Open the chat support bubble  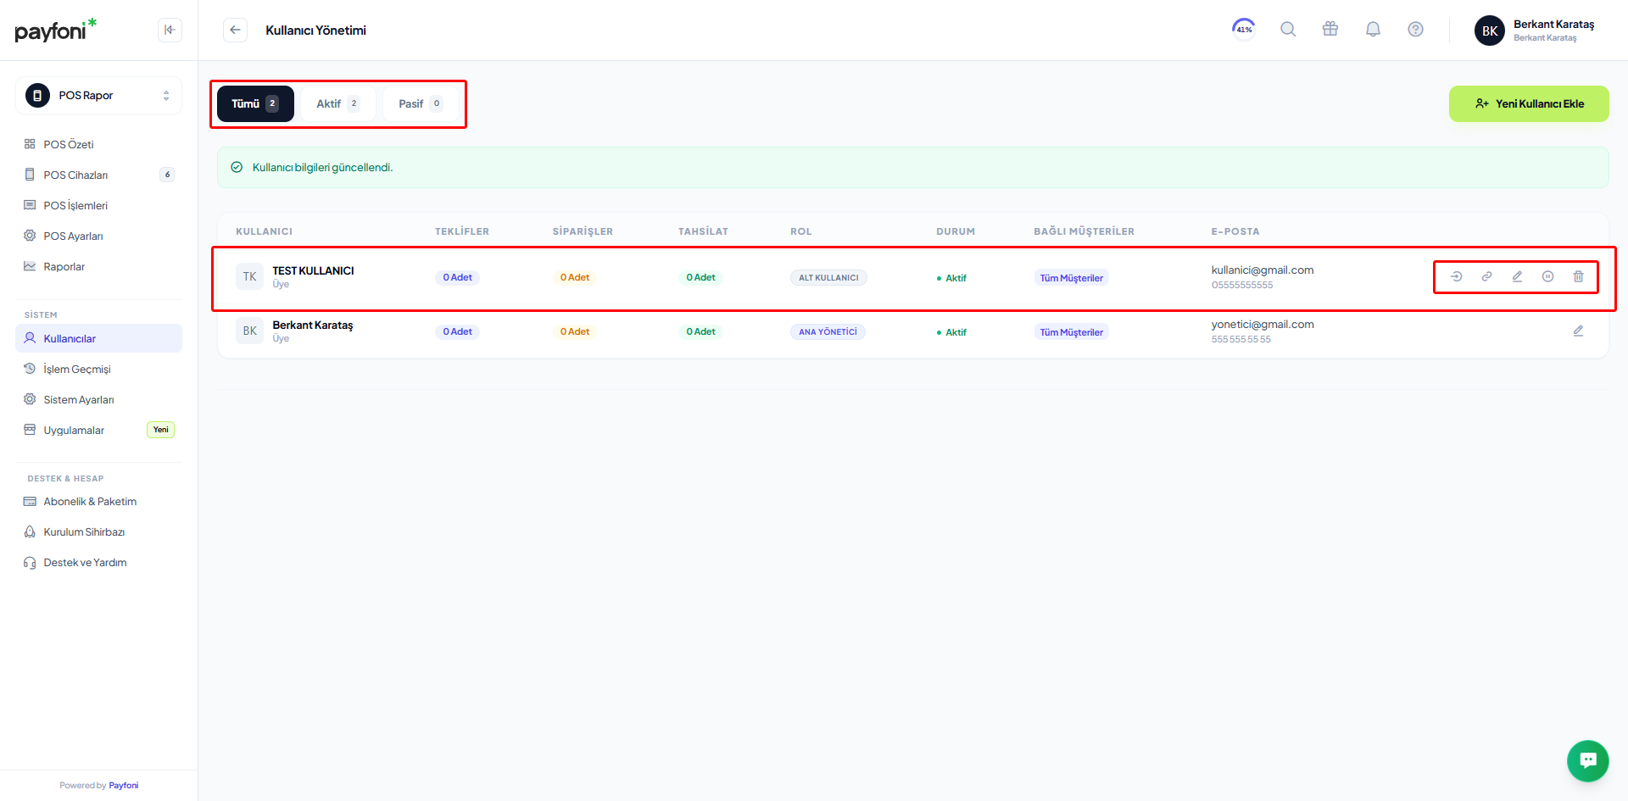pos(1588,760)
